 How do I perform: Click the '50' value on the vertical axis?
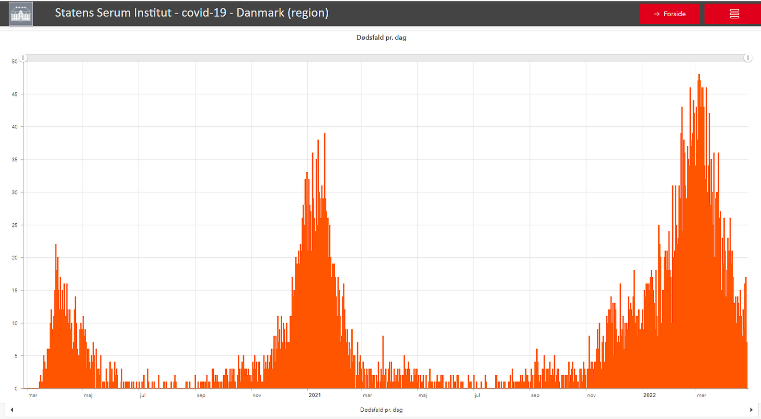click(15, 62)
